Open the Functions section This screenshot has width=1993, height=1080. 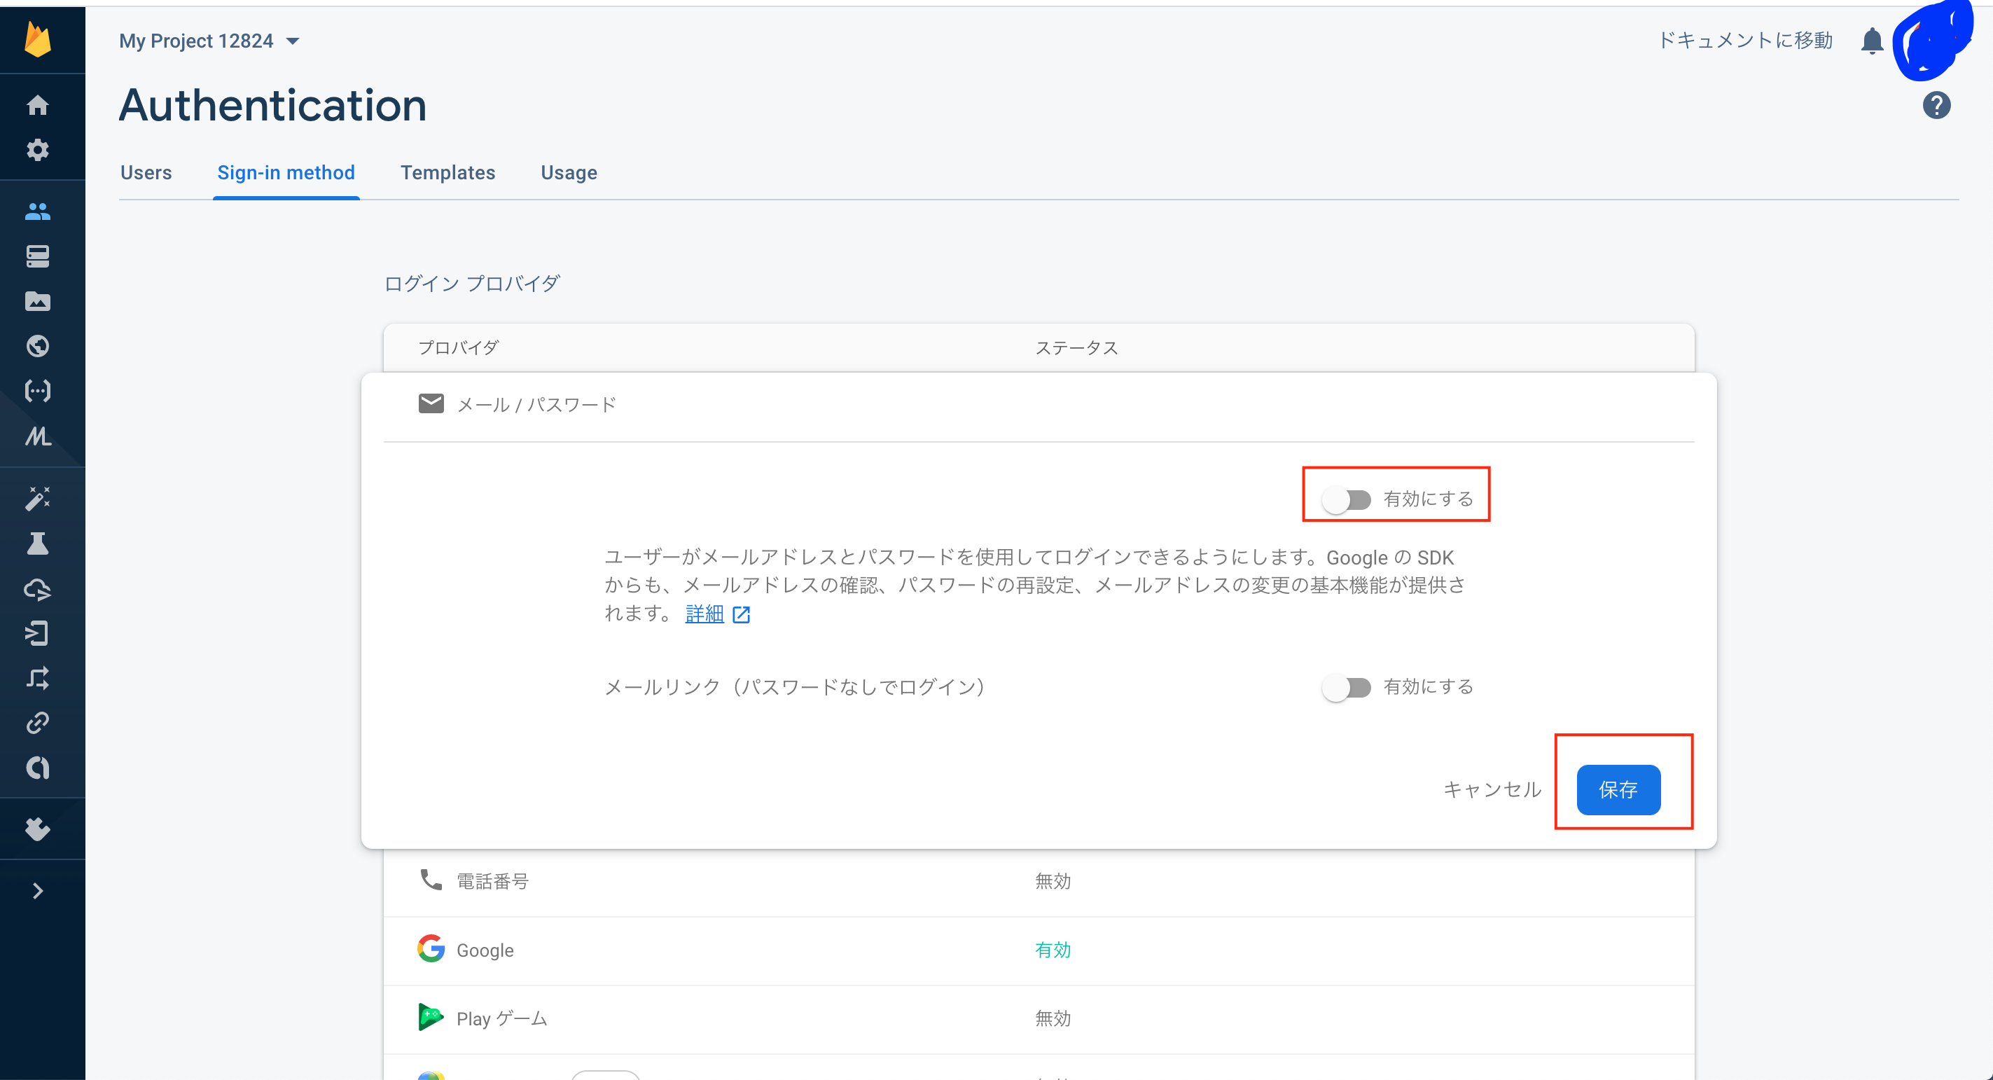point(37,391)
